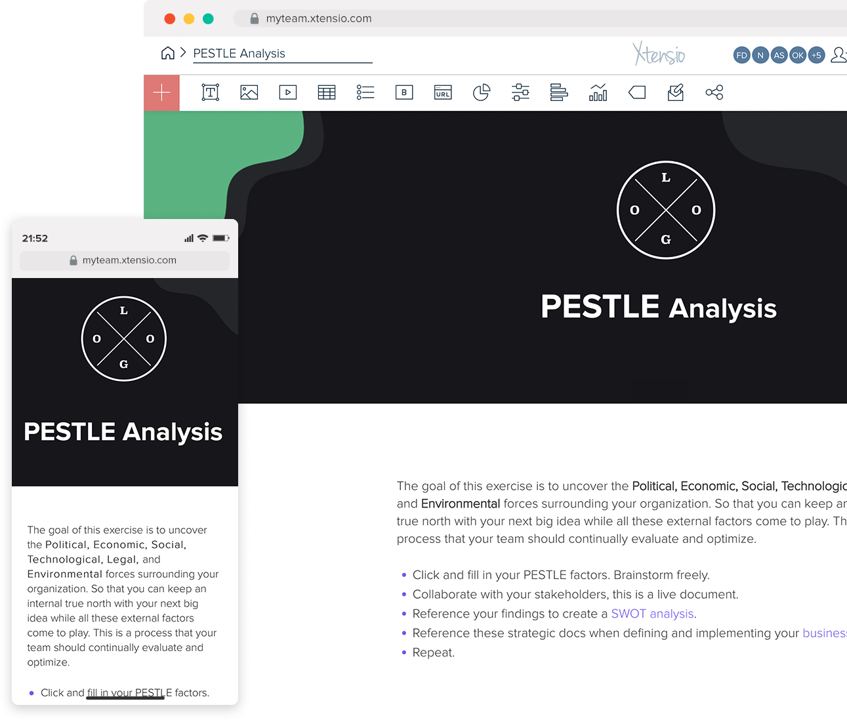Insert a video module
The height and width of the screenshot is (720, 847).
[287, 92]
